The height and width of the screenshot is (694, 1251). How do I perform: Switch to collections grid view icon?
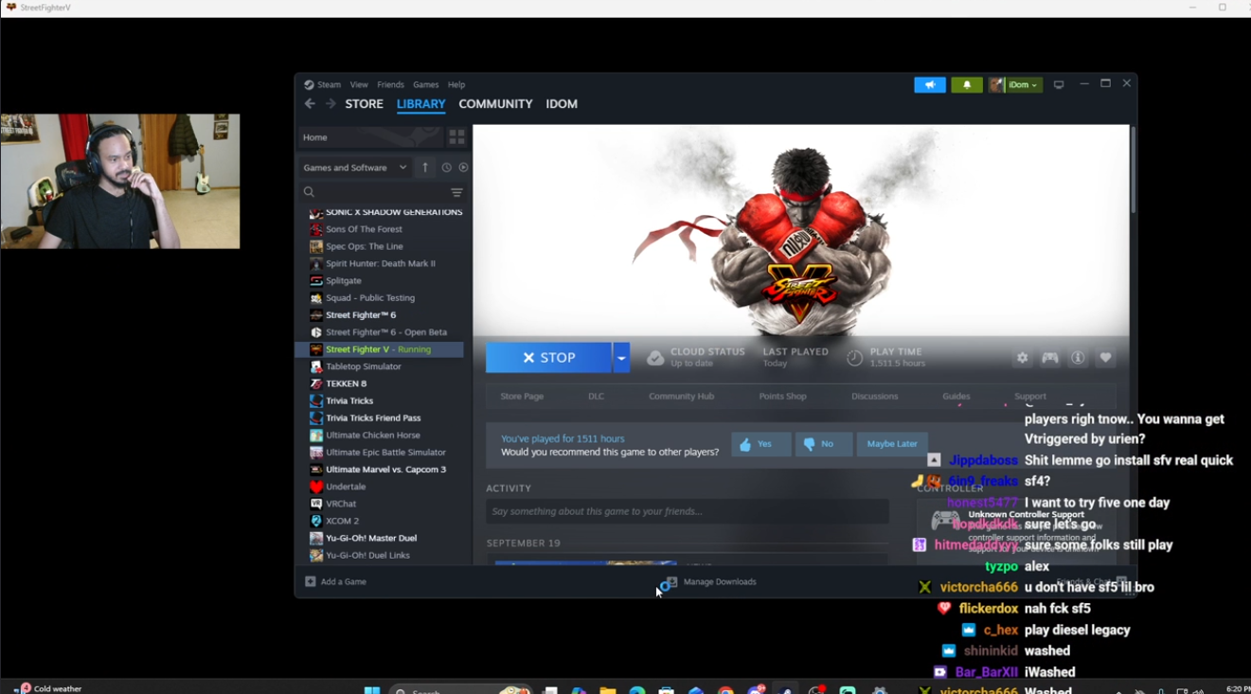(x=456, y=137)
